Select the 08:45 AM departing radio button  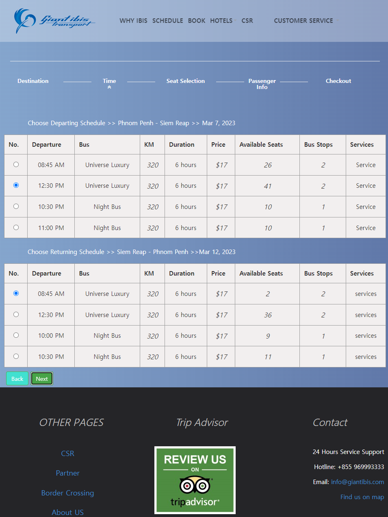pos(16,165)
